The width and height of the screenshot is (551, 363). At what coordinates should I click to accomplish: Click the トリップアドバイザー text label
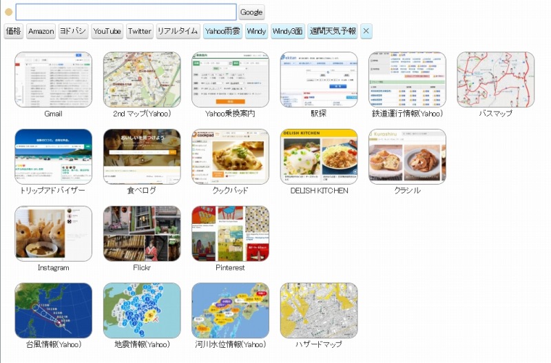click(x=53, y=191)
